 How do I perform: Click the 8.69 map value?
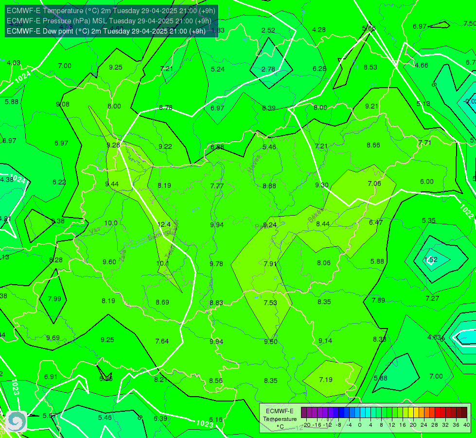coord(162,302)
